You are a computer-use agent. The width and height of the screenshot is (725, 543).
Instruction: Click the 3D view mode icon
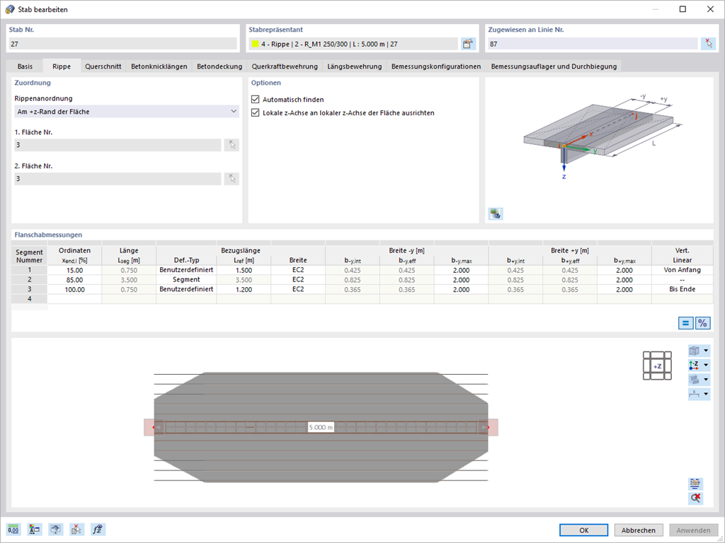[695, 351]
